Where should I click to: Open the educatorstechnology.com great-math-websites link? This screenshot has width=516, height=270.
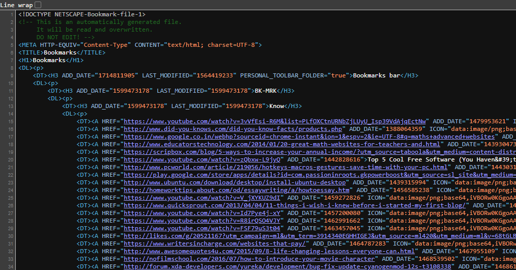282,144
